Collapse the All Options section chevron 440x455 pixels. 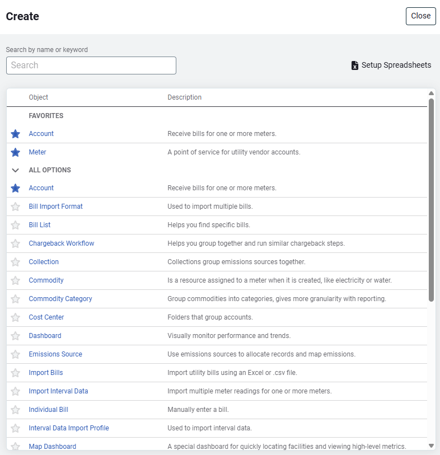16,170
